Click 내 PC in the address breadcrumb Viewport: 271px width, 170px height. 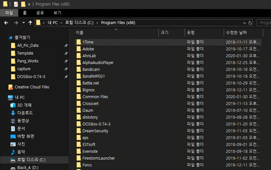[x=53, y=23]
